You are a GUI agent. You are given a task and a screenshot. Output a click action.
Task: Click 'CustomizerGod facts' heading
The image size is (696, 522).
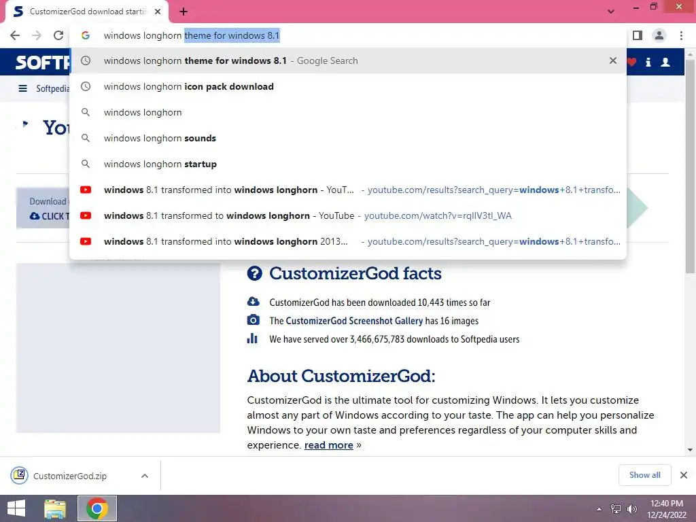pyautogui.click(x=355, y=273)
